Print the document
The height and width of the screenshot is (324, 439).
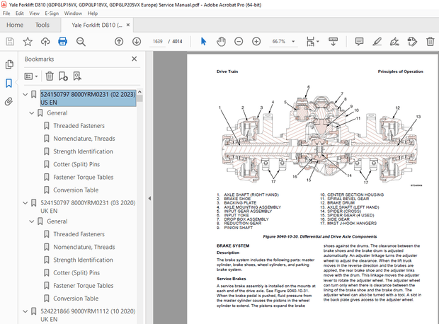pos(62,42)
